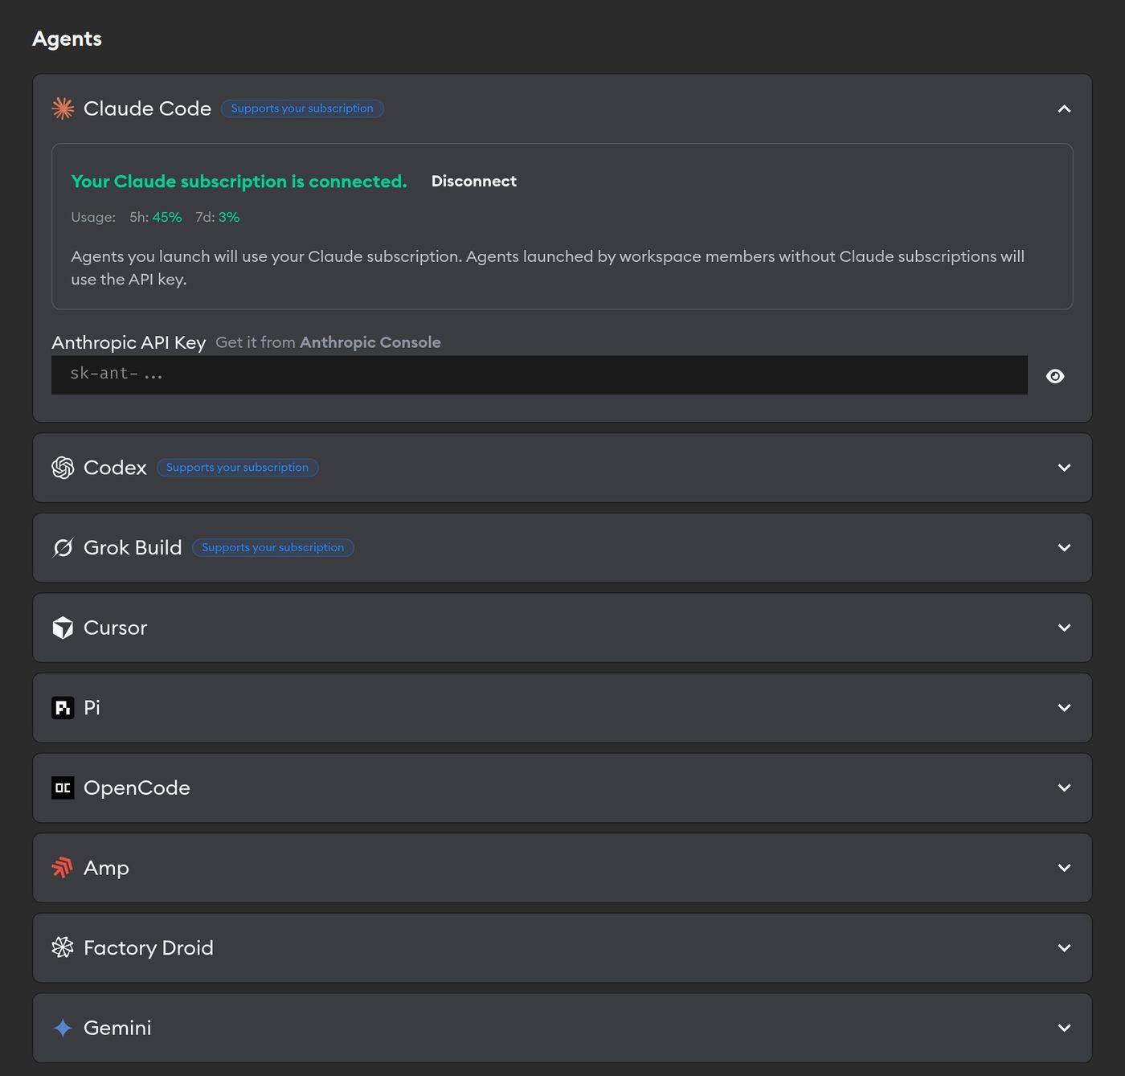Expand the Cursor section chevron
1125x1076 pixels.
[x=1064, y=628]
